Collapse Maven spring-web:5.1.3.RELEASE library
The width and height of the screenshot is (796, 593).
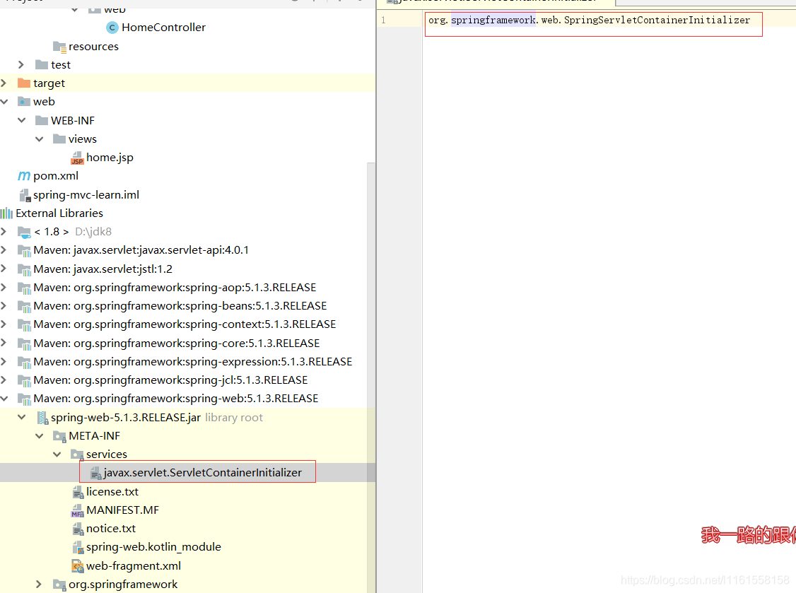coord(4,399)
